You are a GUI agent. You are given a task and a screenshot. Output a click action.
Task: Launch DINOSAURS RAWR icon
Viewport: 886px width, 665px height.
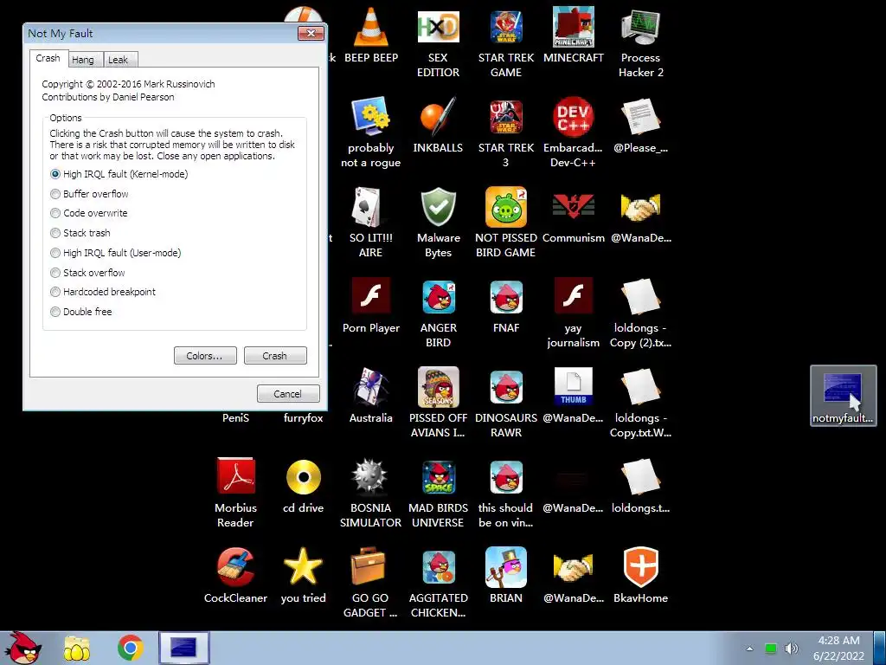505,403
